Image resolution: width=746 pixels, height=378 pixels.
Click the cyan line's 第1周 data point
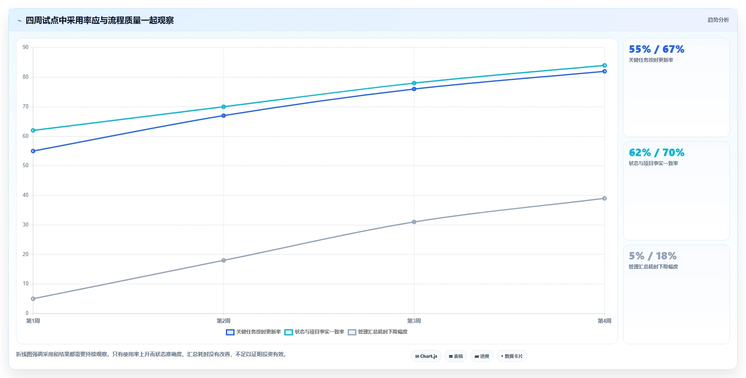pyautogui.click(x=33, y=131)
